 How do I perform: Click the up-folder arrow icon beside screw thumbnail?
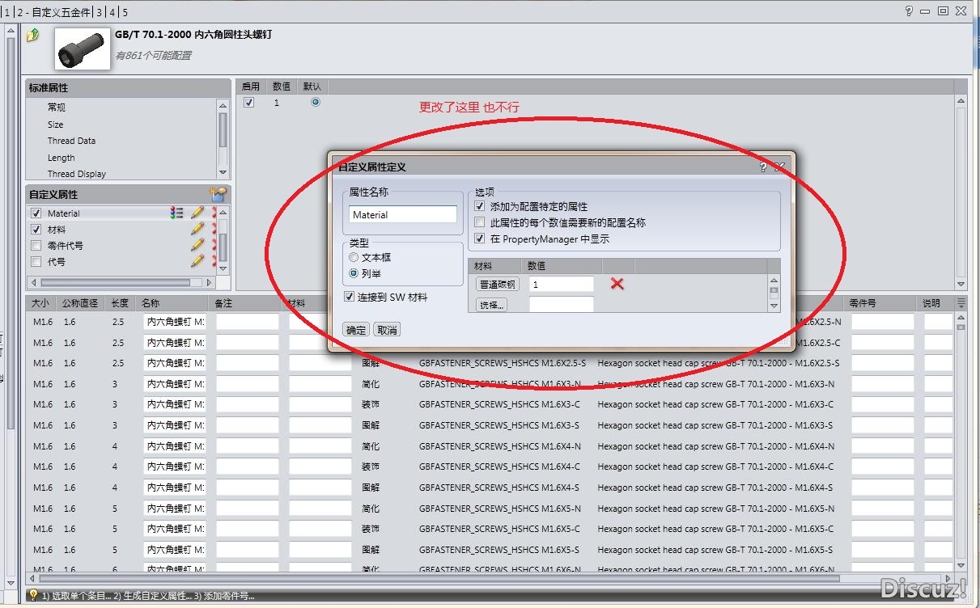point(32,36)
